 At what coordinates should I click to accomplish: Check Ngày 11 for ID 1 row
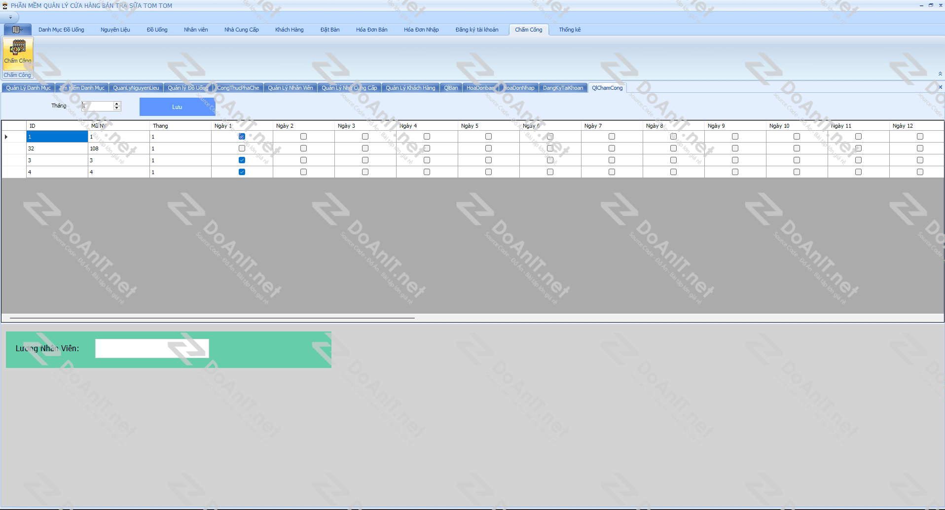pos(858,137)
